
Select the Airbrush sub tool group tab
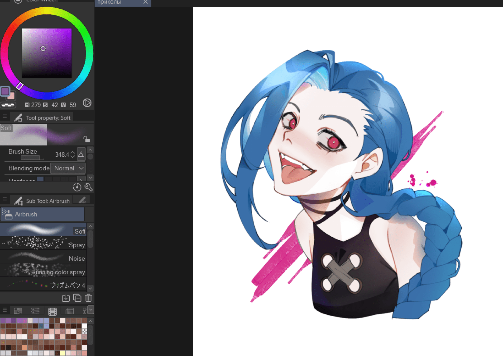(42, 214)
